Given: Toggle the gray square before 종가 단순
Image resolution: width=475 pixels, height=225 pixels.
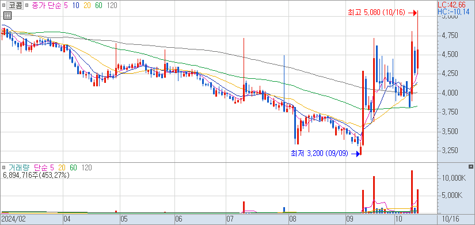Looking at the screenshot, I should click(26, 5).
